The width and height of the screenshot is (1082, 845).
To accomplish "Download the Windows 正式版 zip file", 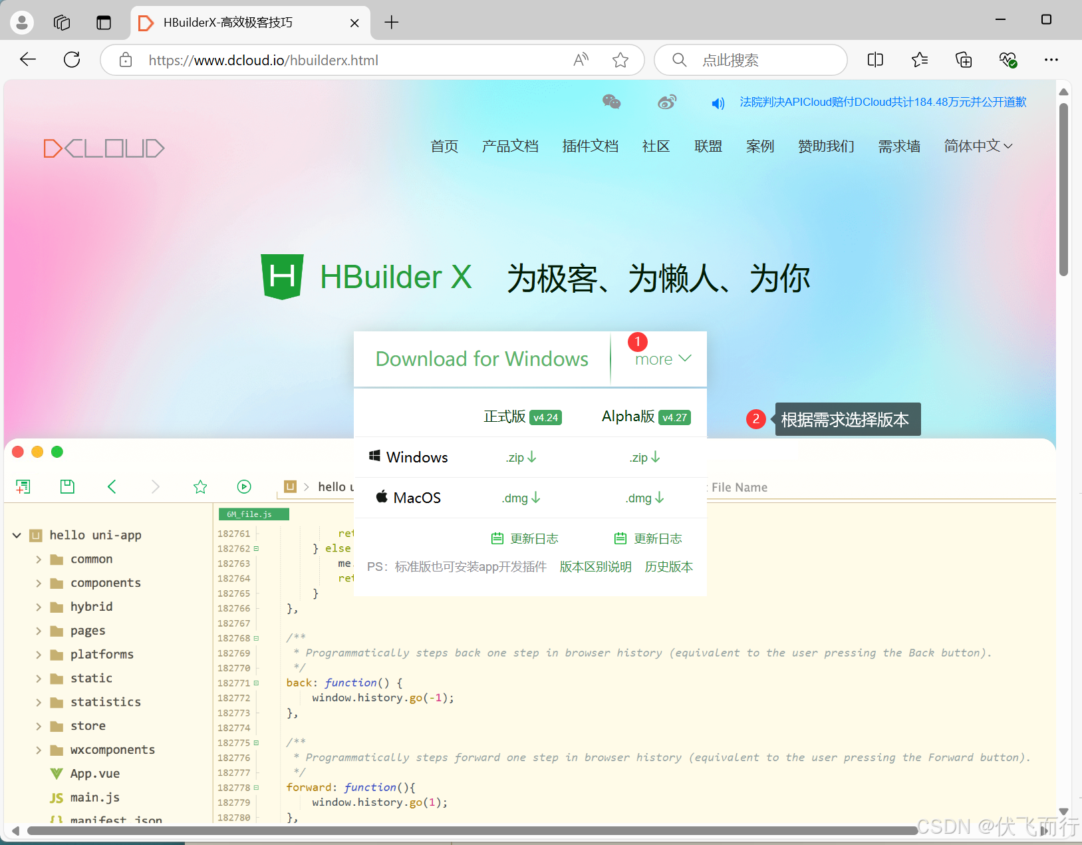I will tap(520, 457).
